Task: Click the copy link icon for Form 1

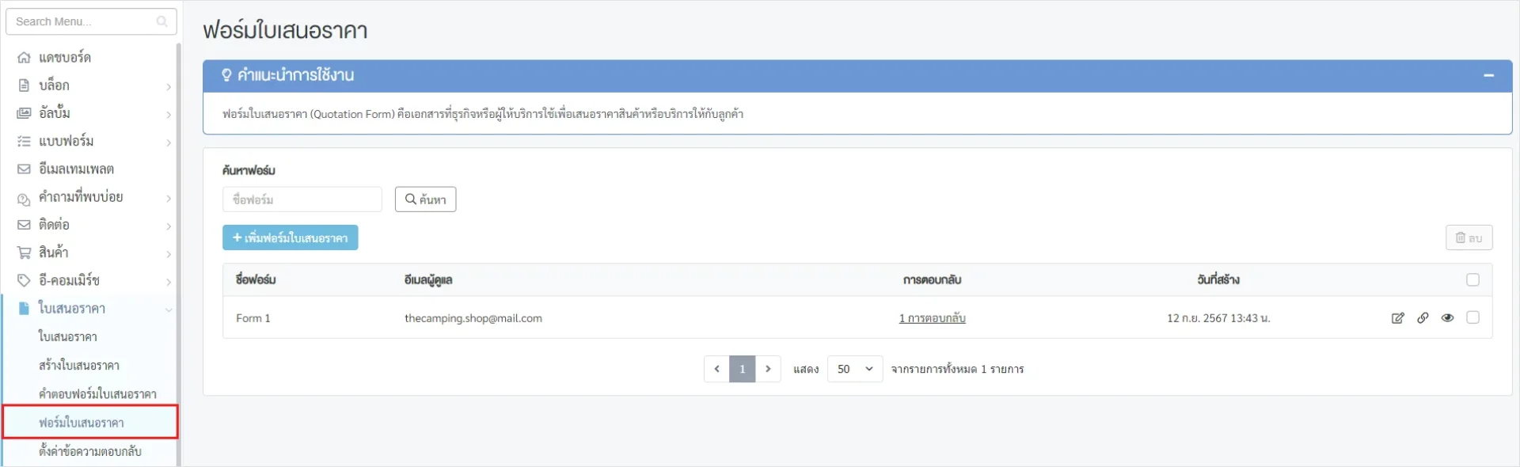Action: pyautogui.click(x=1423, y=318)
